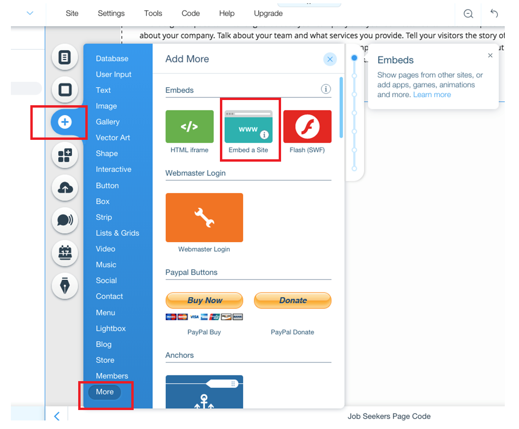This screenshot has width=519, height=429.
Task: Open the Add Apps grid icon
Action: coord(65,155)
